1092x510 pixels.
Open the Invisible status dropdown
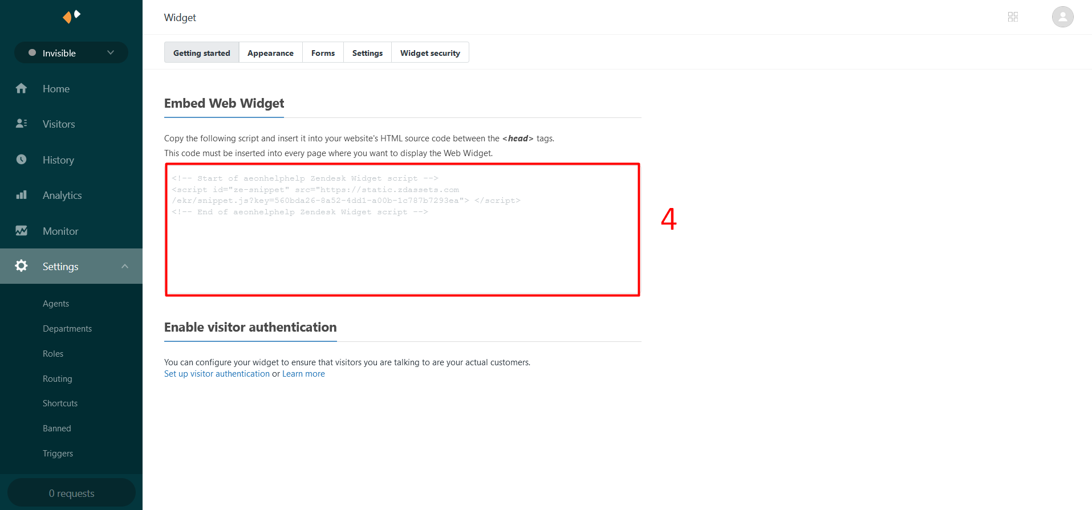pyautogui.click(x=71, y=53)
